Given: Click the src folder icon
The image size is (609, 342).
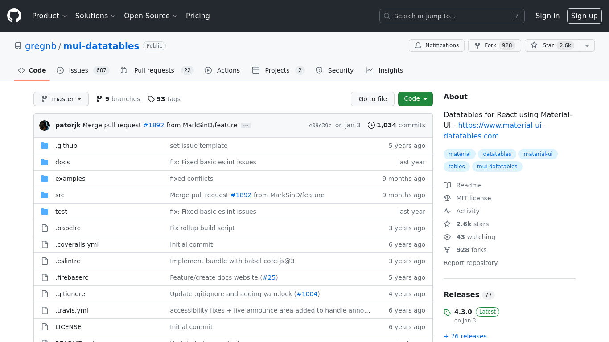Looking at the screenshot, I should click(x=45, y=195).
